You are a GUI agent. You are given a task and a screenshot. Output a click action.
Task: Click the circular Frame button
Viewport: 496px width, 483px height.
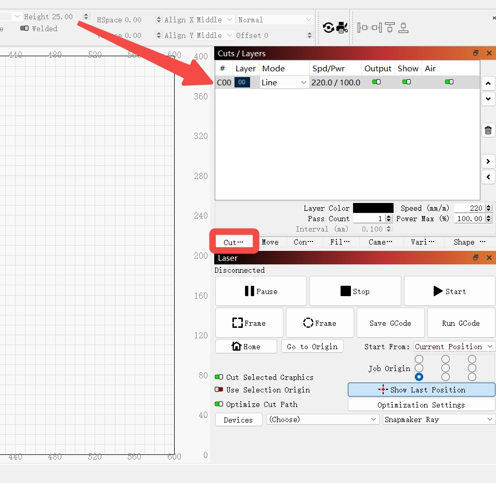320,323
